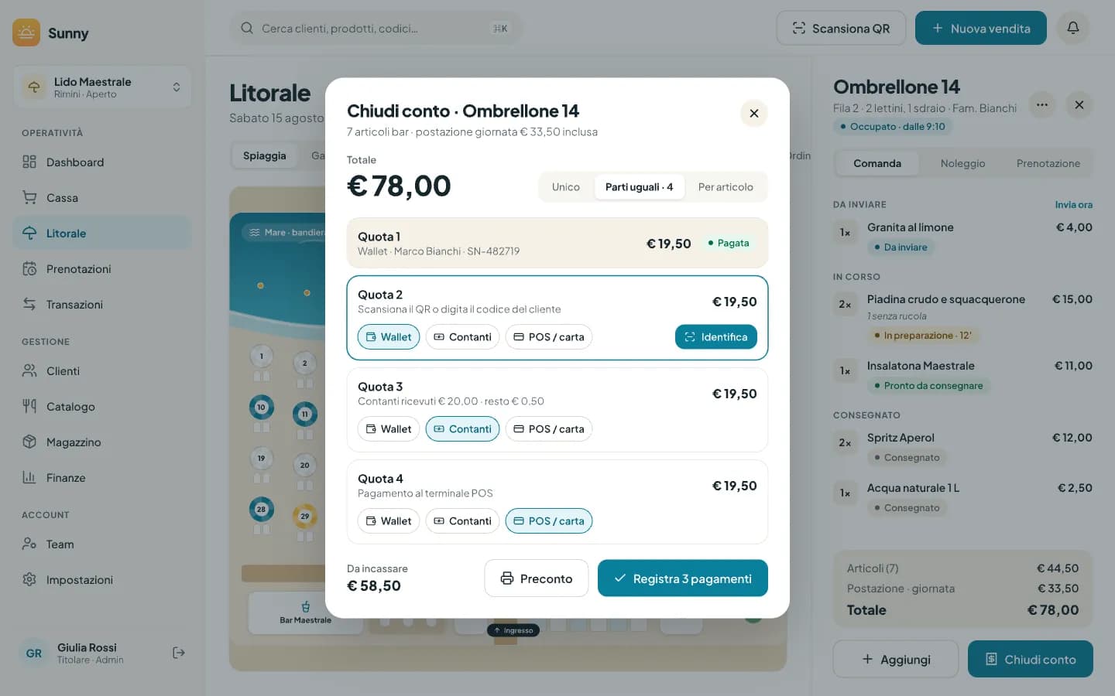1115x696 pixels.
Task: Switch to the Prenotazione tab
Action: (x=1048, y=163)
